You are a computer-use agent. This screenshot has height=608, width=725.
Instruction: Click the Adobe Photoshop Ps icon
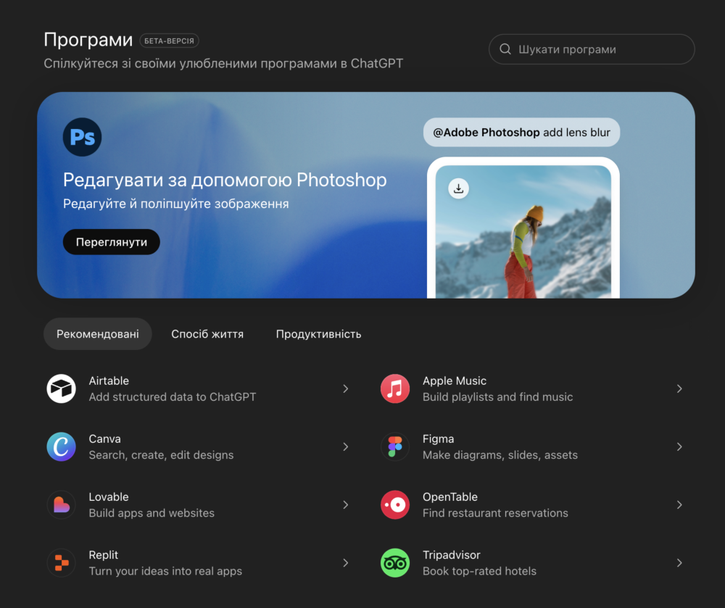tap(82, 138)
